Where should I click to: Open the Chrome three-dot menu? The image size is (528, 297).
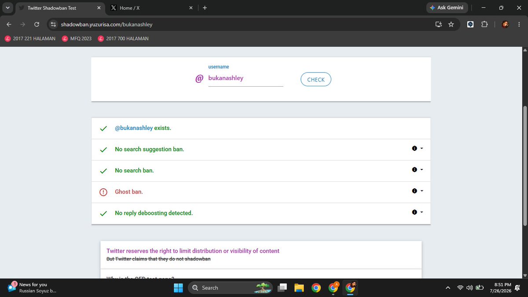pos(519,25)
